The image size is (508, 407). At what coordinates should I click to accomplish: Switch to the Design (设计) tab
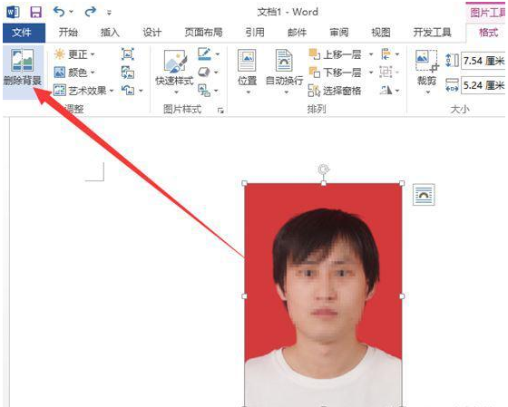pos(152,33)
